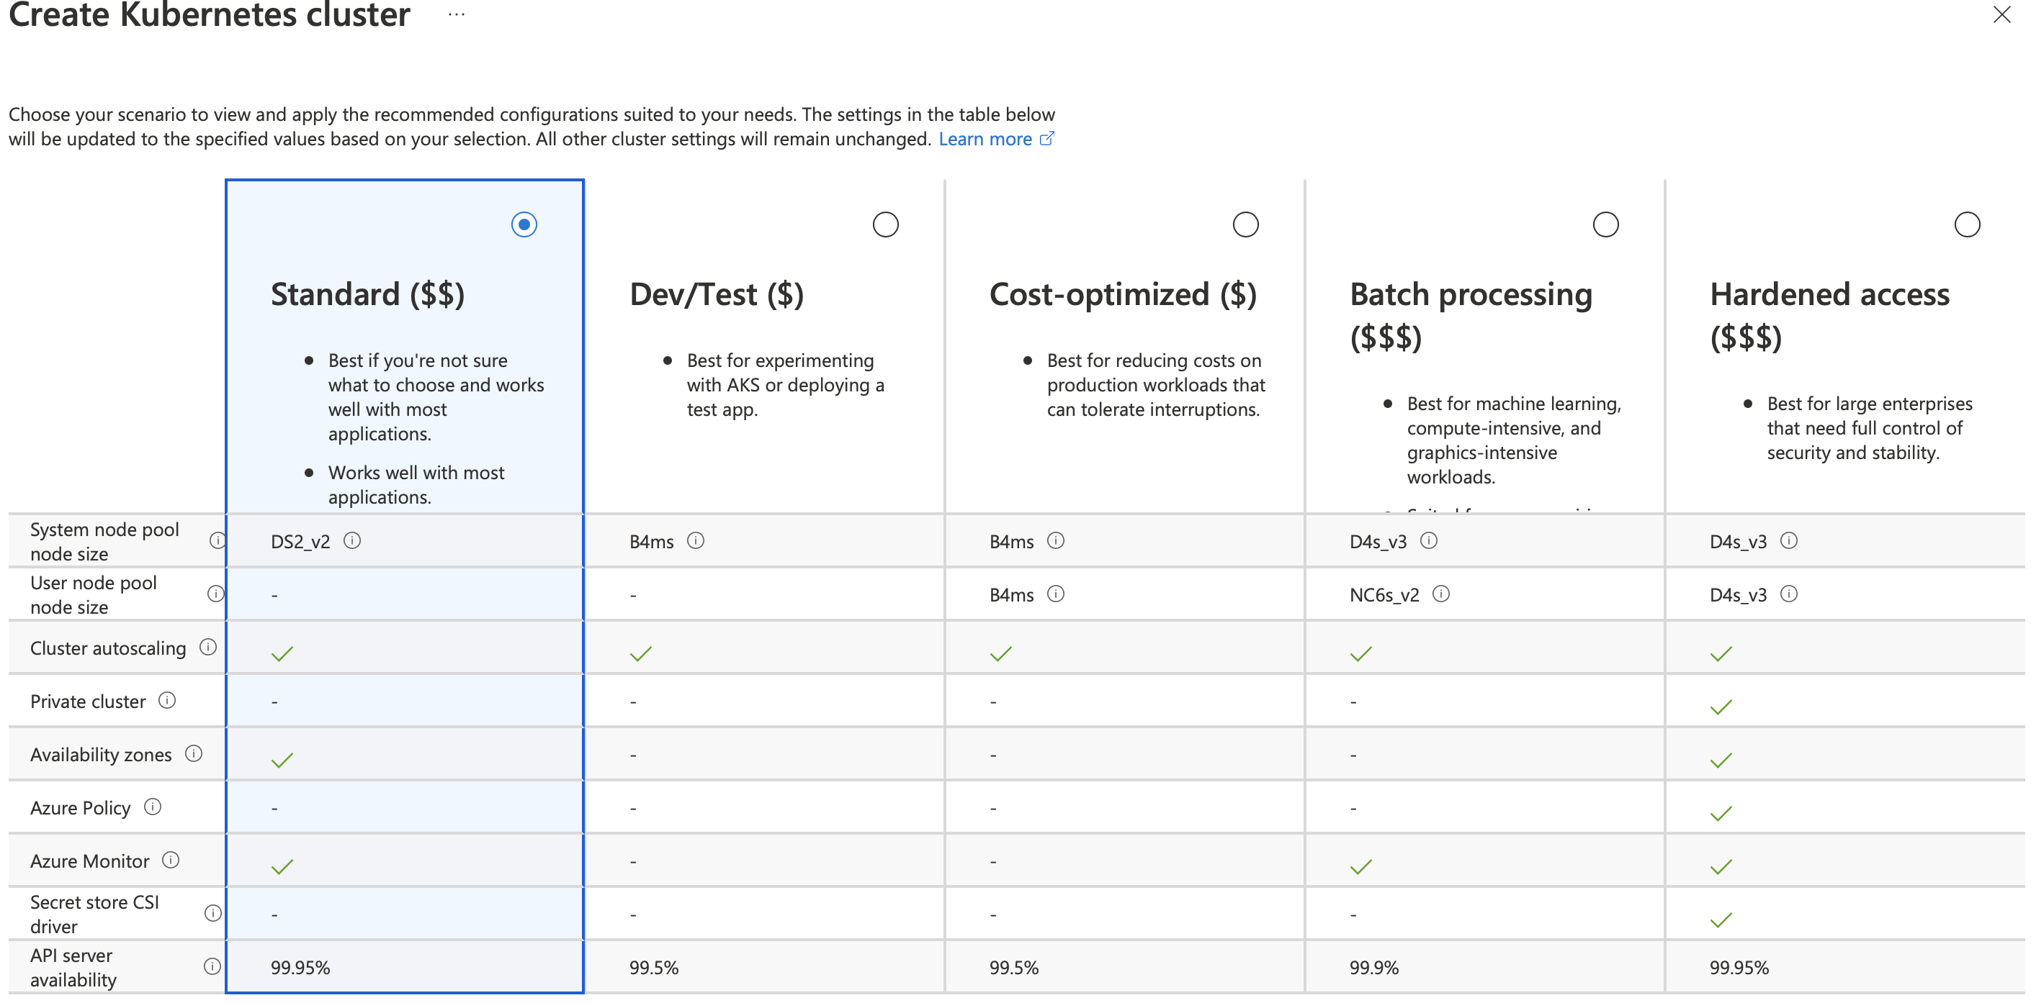The image size is (2031, 1003).
Task: Close the Create Kubernetes cluster pane
Action: (2001, 14)
